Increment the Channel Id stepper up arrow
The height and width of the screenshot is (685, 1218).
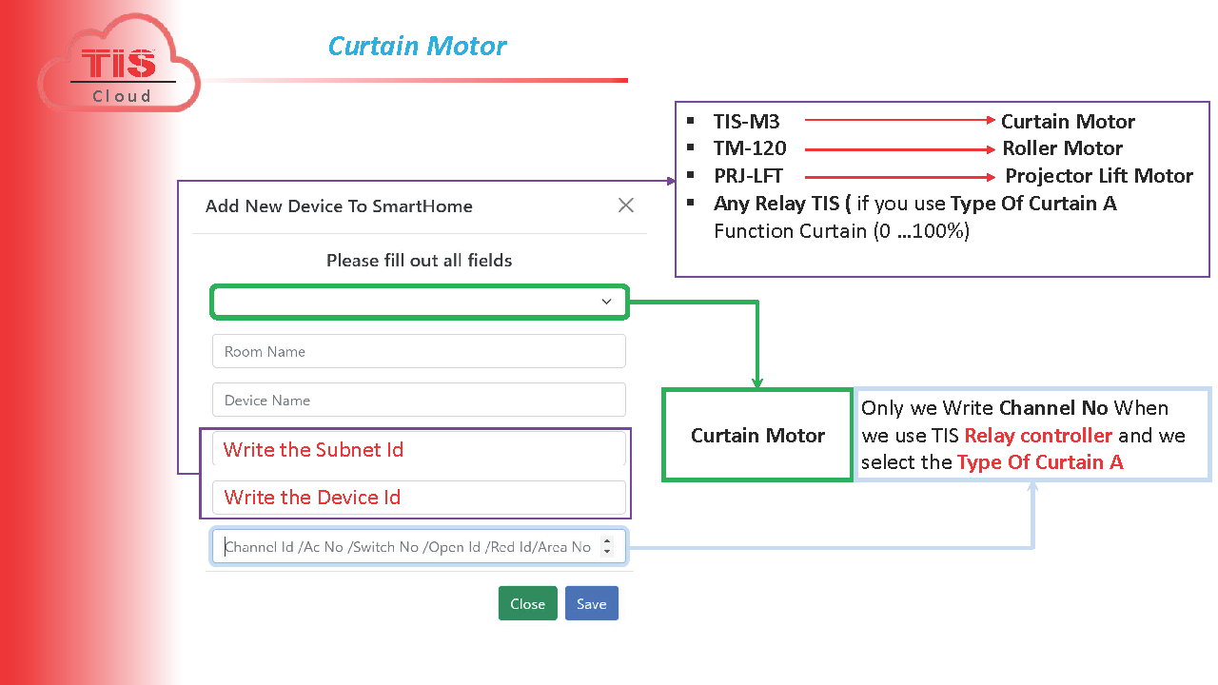(608, 542)
